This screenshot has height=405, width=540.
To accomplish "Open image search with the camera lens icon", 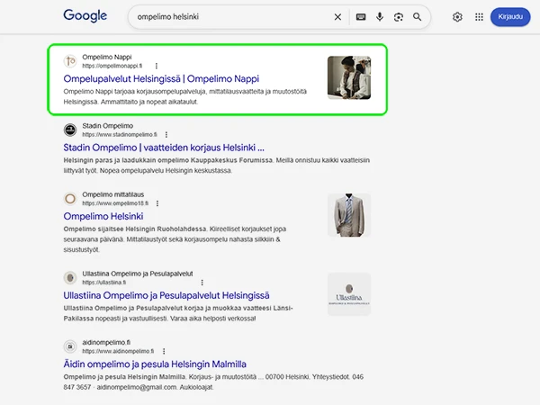I will tap(399, 17).
